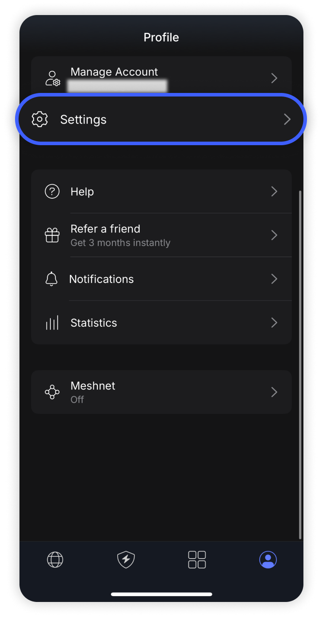Open Meshnet using its chevron arrow
The height and width of the screenshot is (617, 322).
(x=274, y=392)
